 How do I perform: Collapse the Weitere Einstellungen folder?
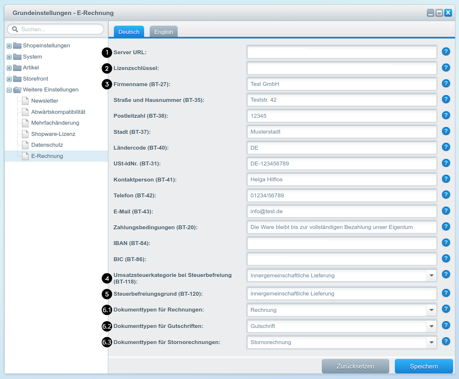click(9, 90)
